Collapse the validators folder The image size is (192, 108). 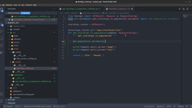[x=18, y=75]
